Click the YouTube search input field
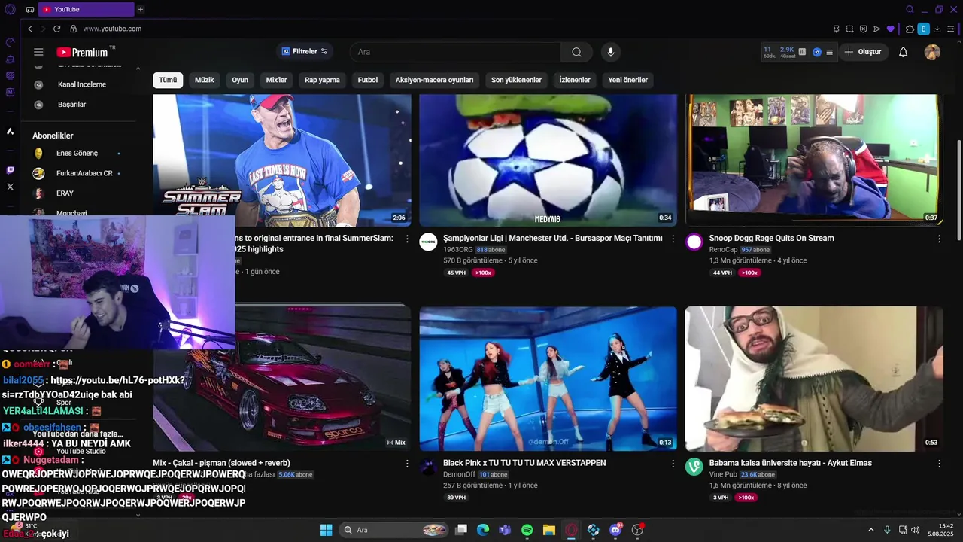 click(455, 52)
